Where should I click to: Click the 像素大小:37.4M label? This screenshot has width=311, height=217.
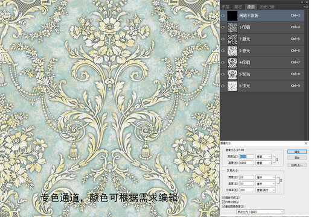(x=235, y=150)
